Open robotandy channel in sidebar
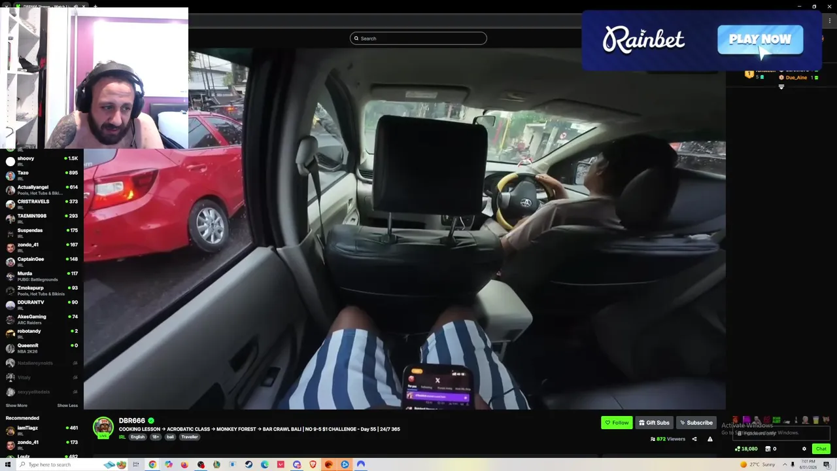This screenshot has width=837, height=471. tap(42, 333)
